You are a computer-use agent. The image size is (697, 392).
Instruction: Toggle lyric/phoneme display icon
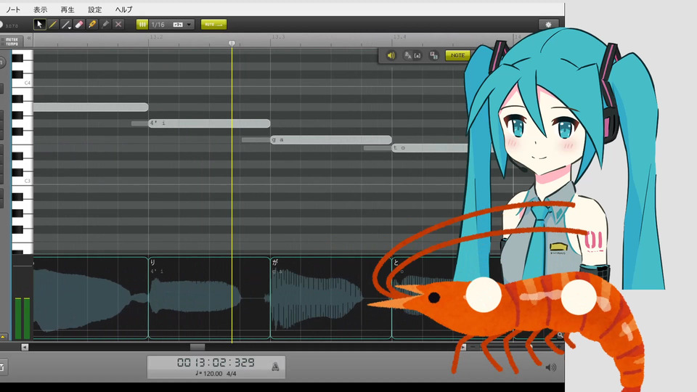[x=412, y=56]
